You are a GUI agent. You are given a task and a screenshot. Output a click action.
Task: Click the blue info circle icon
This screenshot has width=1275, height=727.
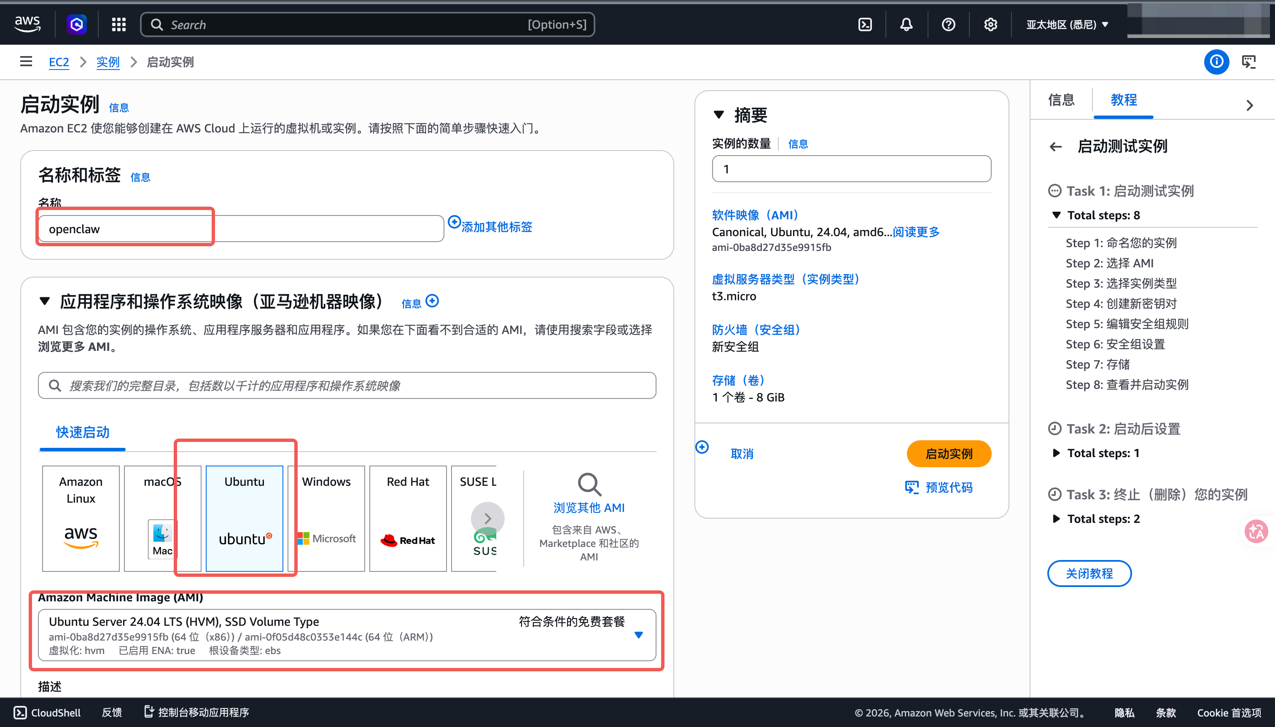(x=1216, y=62)
